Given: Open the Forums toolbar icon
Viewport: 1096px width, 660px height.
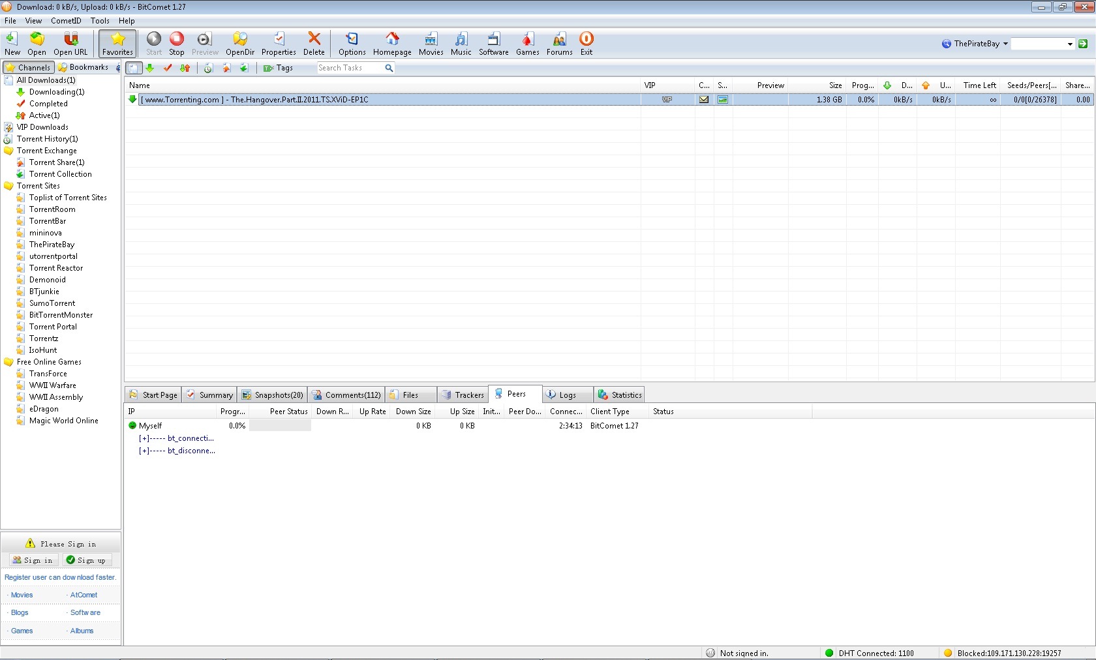Looking at the screenshot, I should (559, 44).
